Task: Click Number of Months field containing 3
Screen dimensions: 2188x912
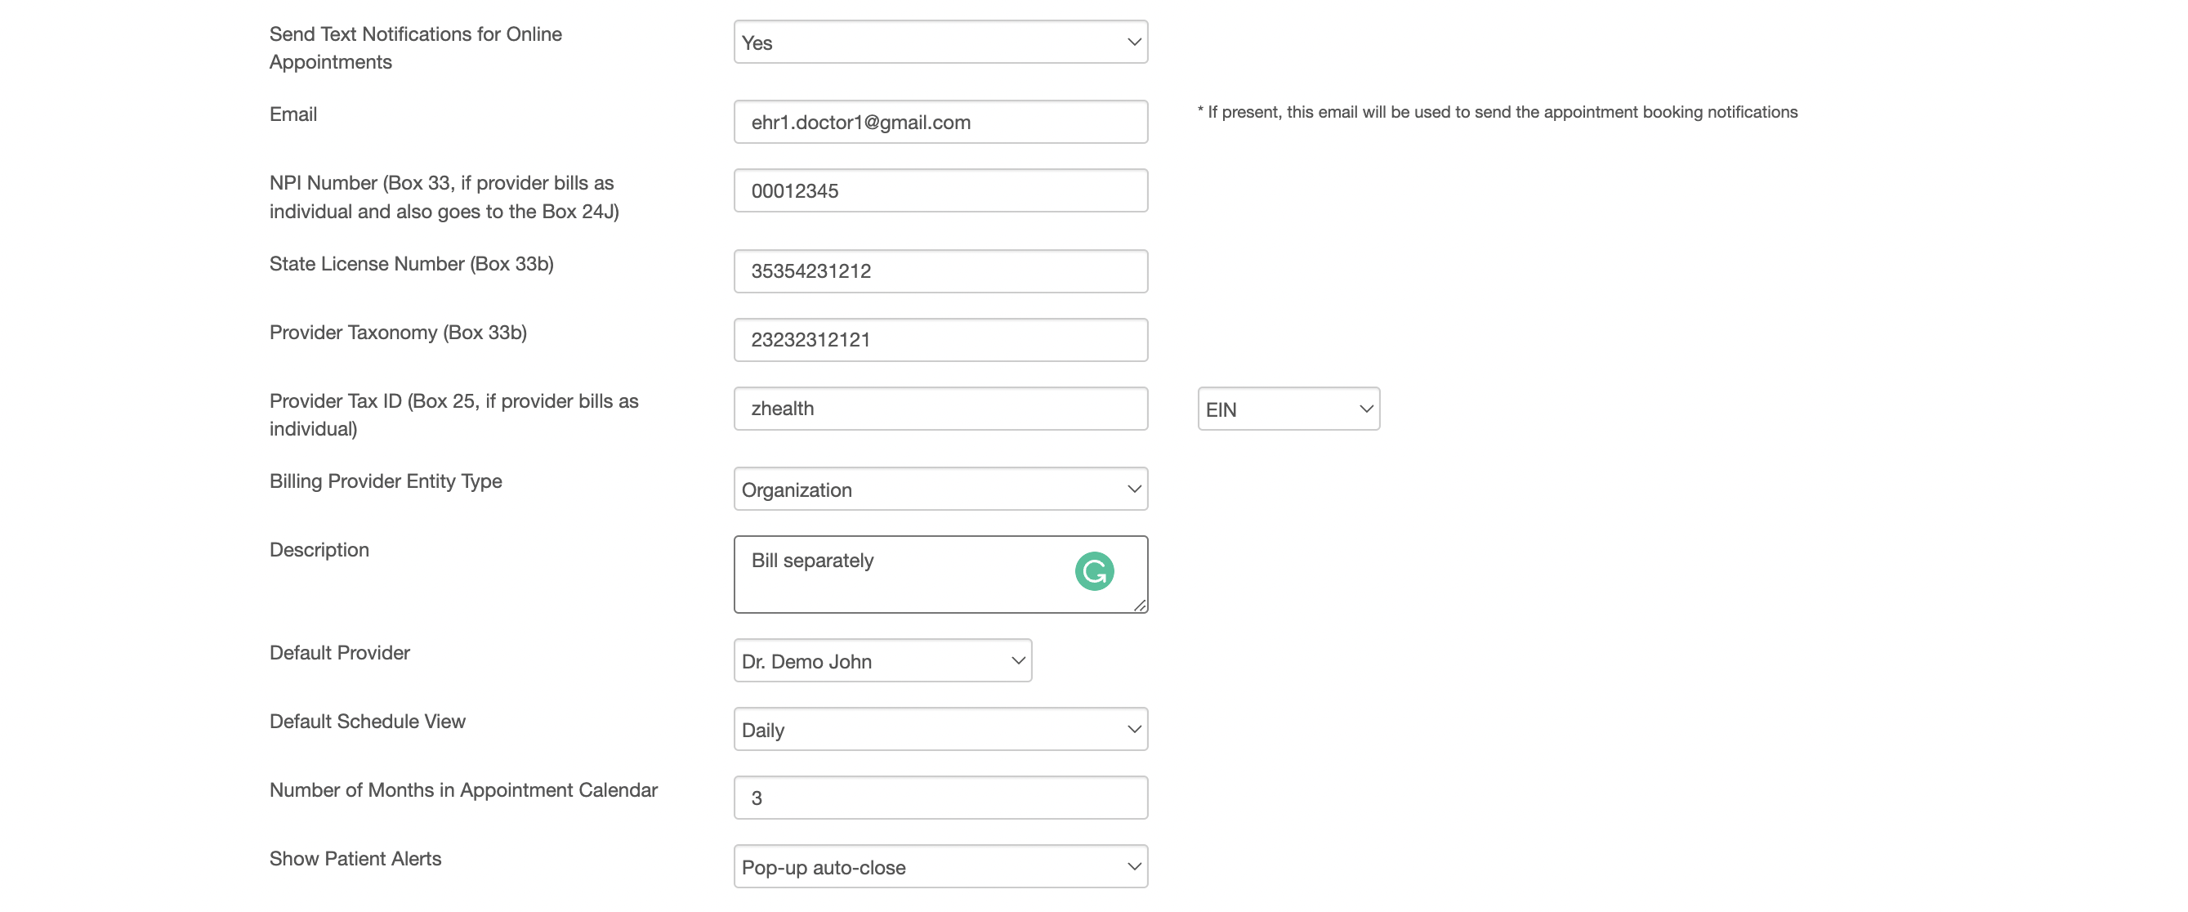Action: tap(940, 798)
